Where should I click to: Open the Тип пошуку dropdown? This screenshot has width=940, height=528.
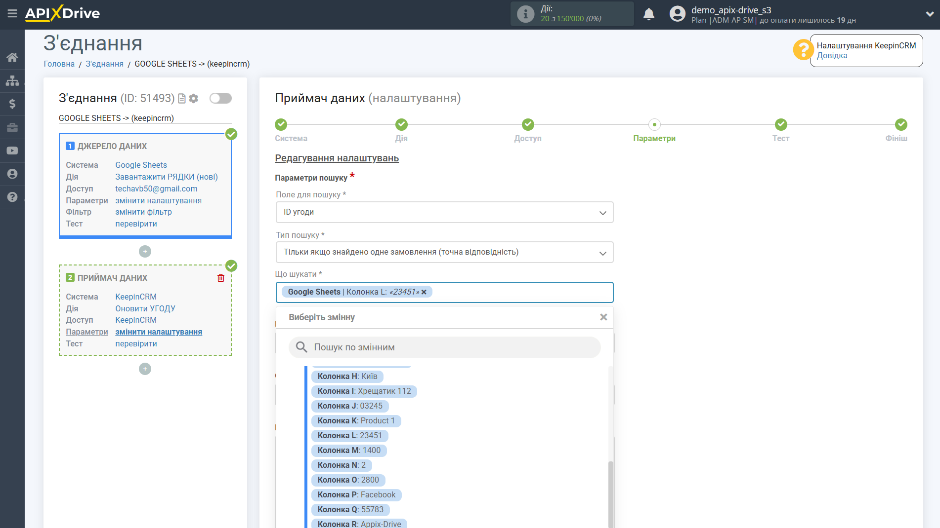(444, 252)
